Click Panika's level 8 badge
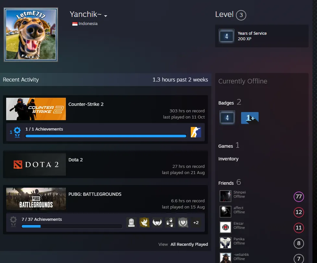Image resolution: width=317 pixels, height=263 pixels. tap(299, 243)
